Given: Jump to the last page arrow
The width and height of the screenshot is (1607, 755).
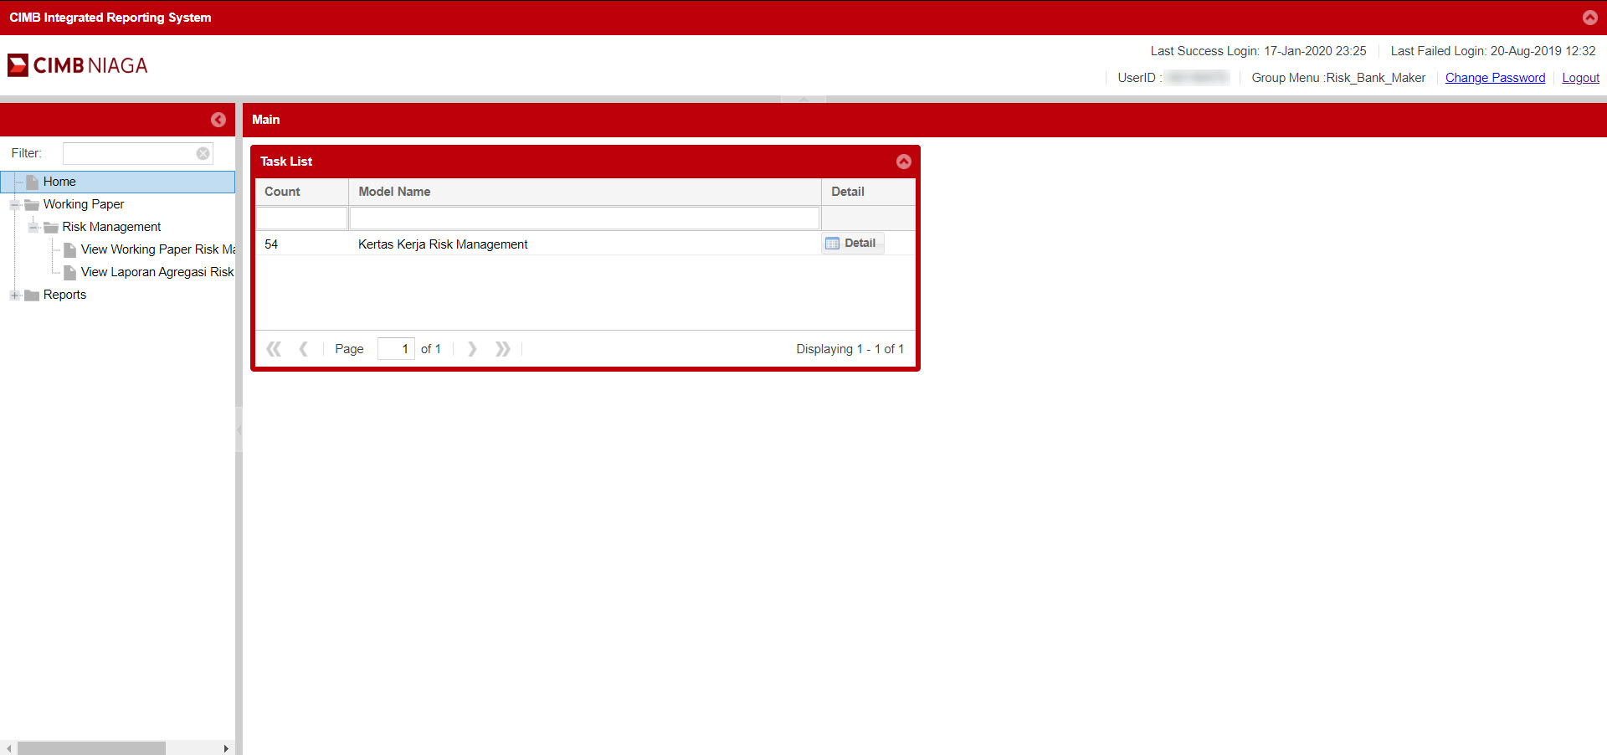Looking at the screenshot, I should pos(502,349).
